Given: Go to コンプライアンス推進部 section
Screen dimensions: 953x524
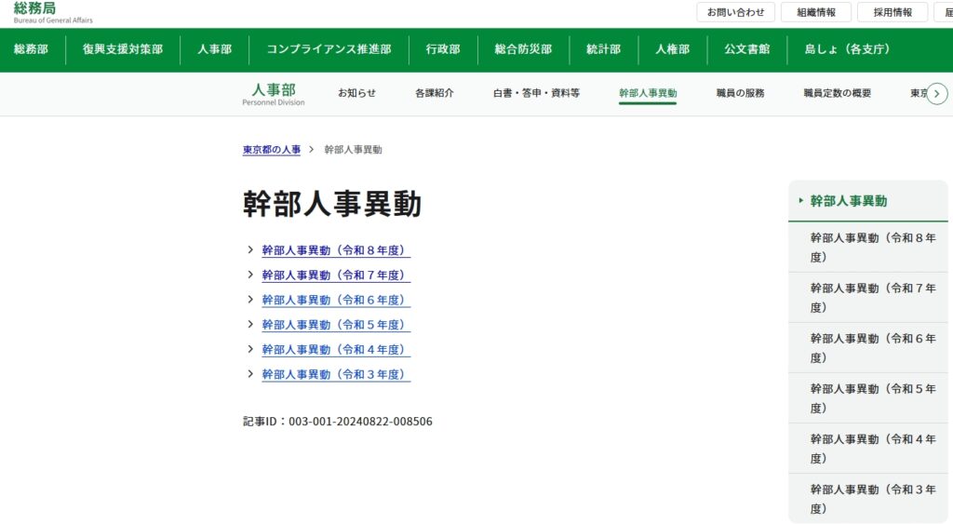Looking at the screenshot, I should (x=329, y=49).
